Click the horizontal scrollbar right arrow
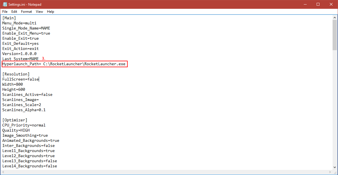Image resolution: width=338 pixels, height=175 pixels. [330, 172]
